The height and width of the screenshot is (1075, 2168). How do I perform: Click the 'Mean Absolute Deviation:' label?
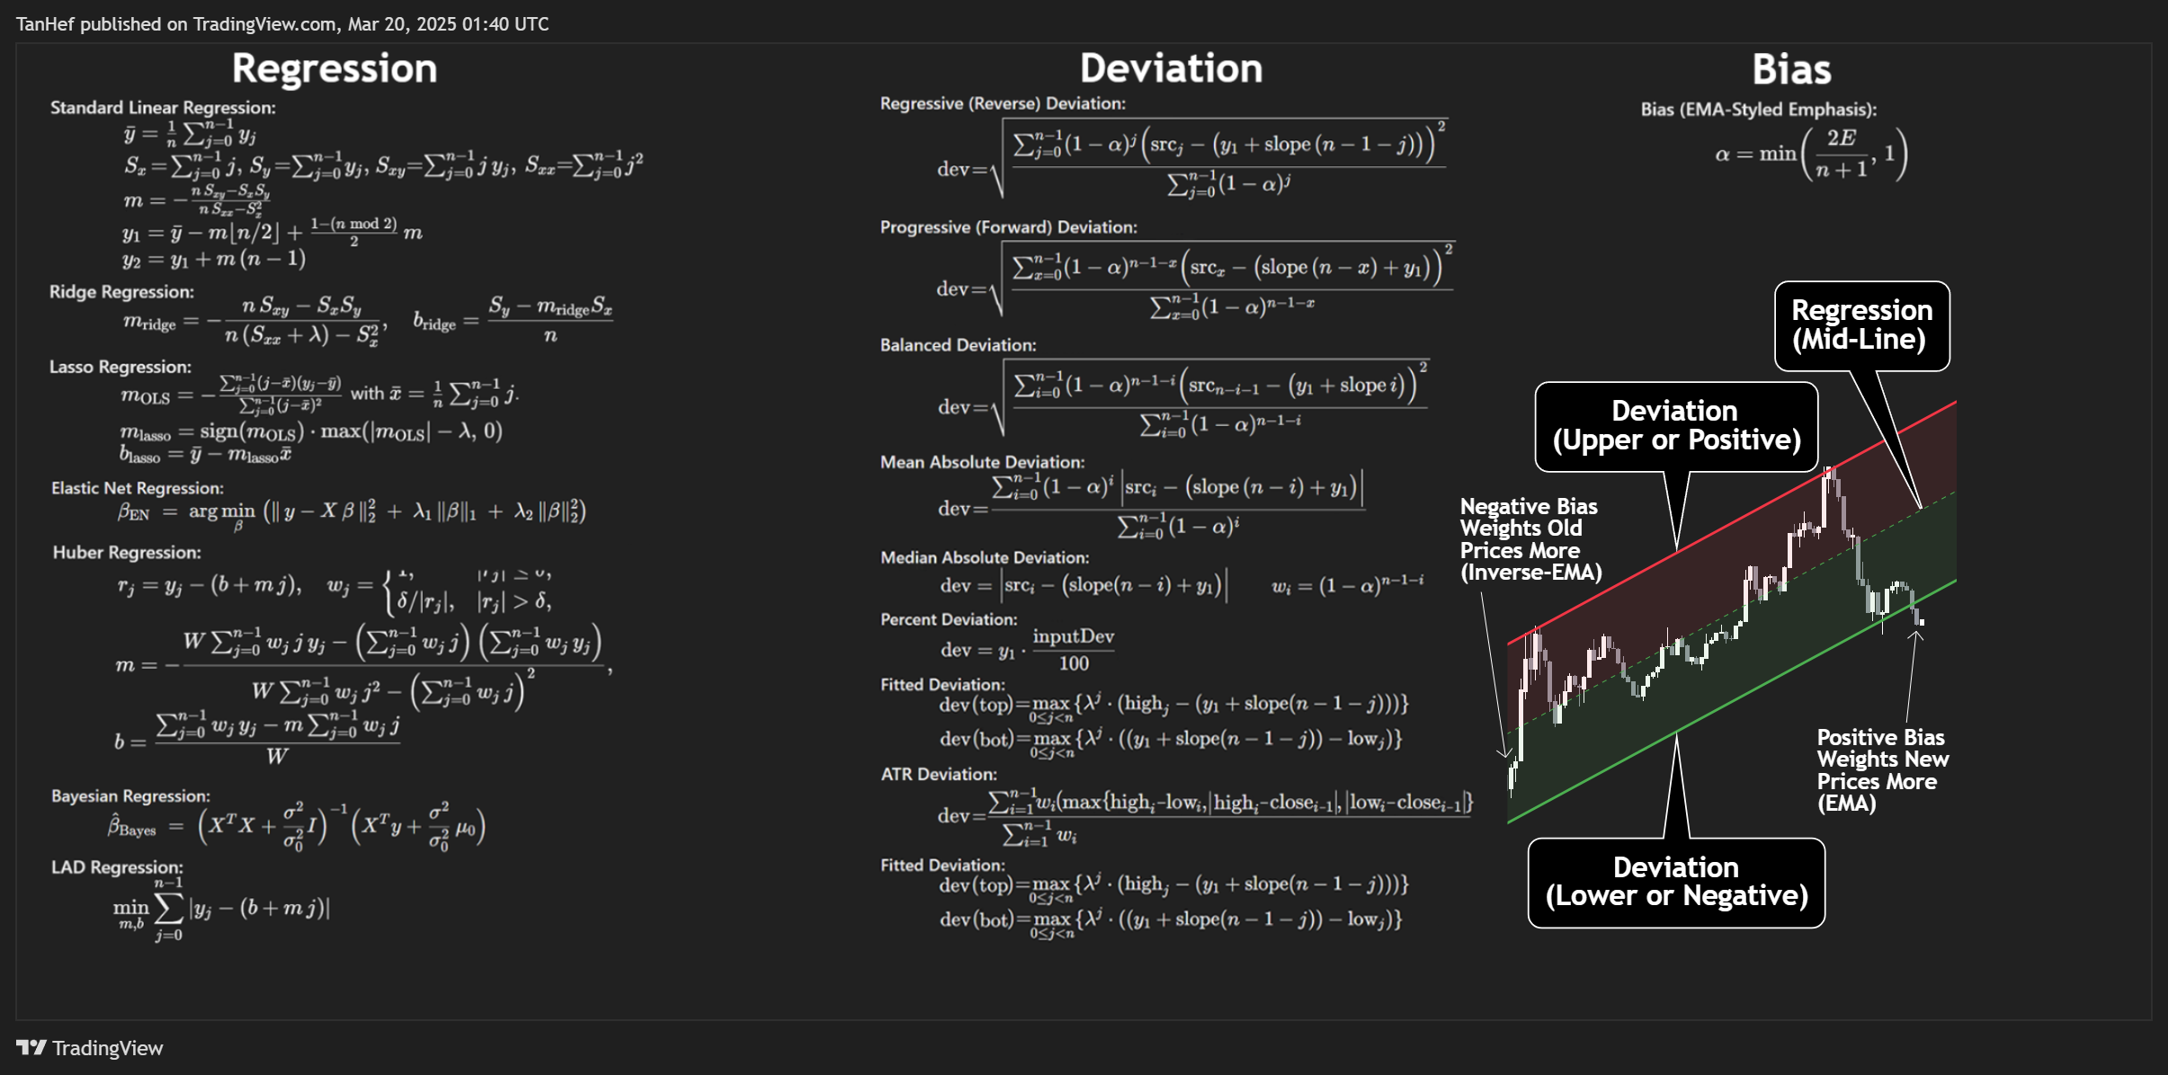(x=983, y=462)
